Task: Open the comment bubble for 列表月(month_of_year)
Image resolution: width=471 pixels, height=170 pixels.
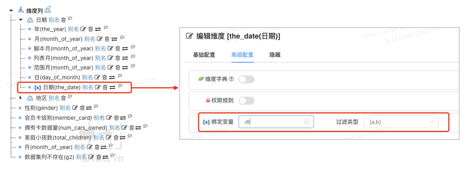Action: [133, 56]
